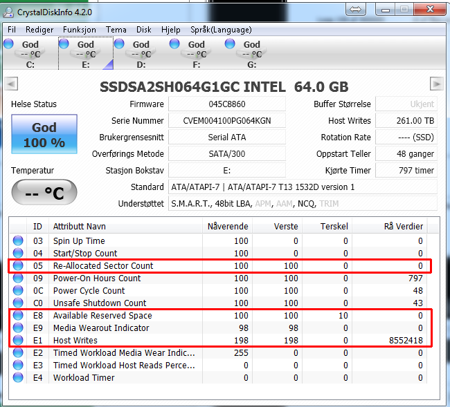Click the SSDSA2SH064G1GC INTEL 64.0 GB title
Viewport: 450px width, 407px height.
pos(224,87)
